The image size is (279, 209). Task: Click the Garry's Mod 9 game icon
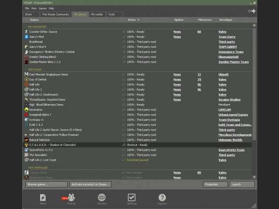[26, 47]
